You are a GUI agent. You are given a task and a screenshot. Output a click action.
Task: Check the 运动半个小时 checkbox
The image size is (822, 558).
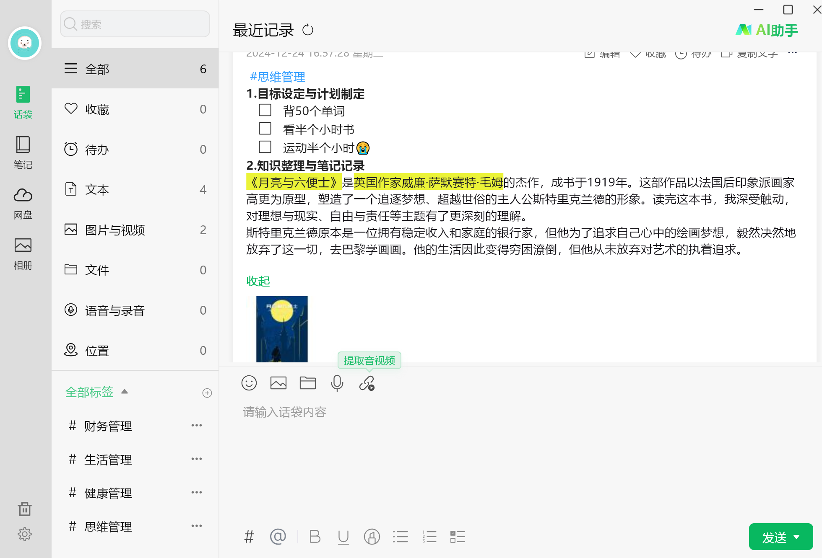pos(265,147)
